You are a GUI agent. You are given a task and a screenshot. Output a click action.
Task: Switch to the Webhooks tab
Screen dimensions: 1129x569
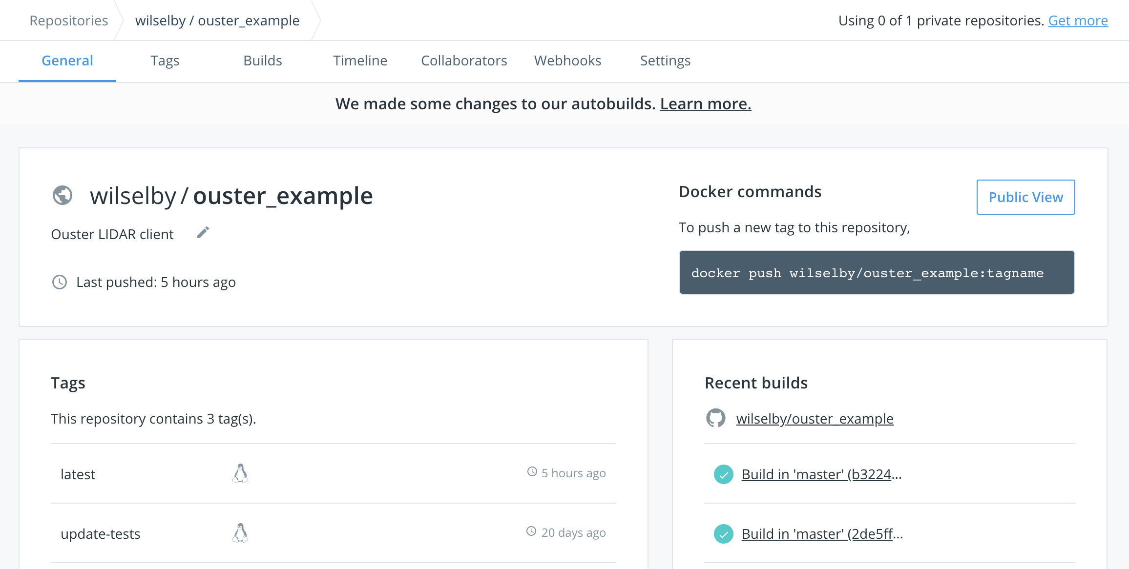(x=567, y=61)
